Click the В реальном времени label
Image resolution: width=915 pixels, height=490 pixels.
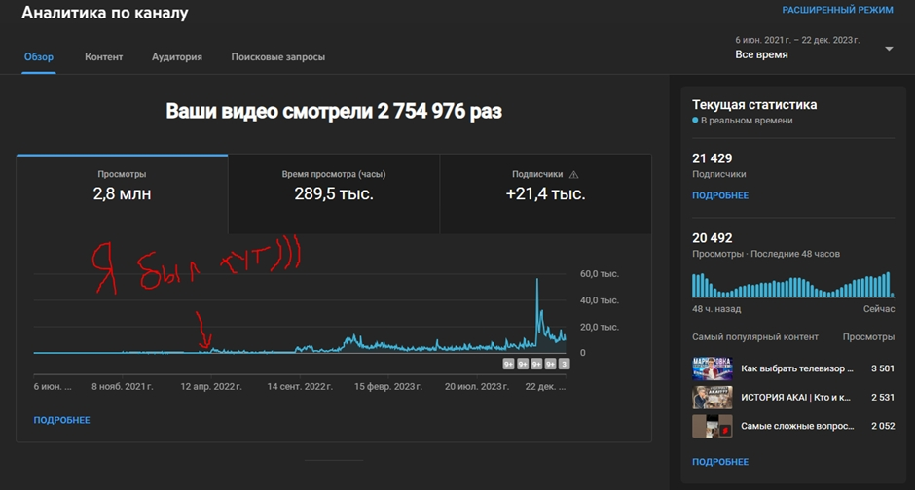pos(747,121)
